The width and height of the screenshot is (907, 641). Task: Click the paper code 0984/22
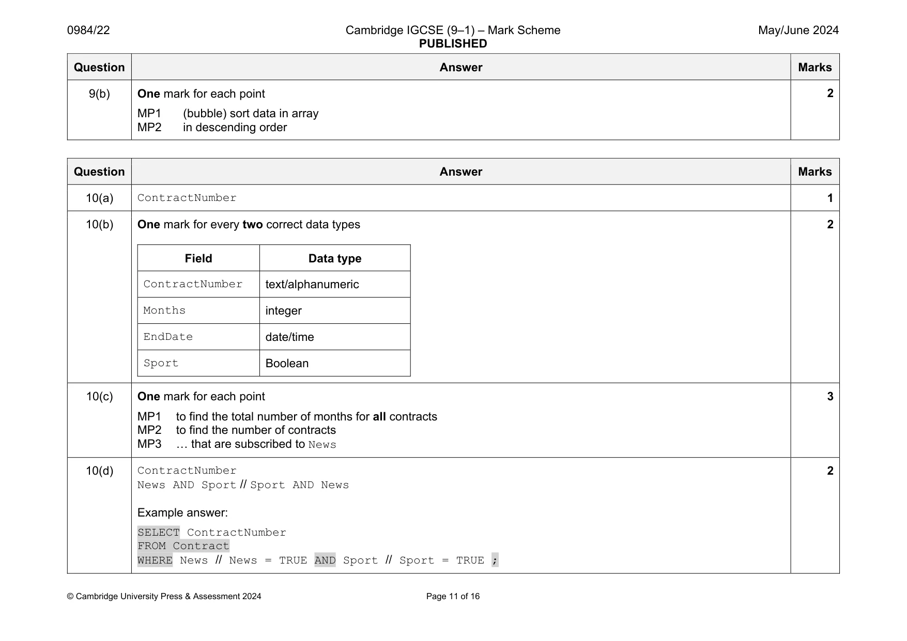coord(88,30)
